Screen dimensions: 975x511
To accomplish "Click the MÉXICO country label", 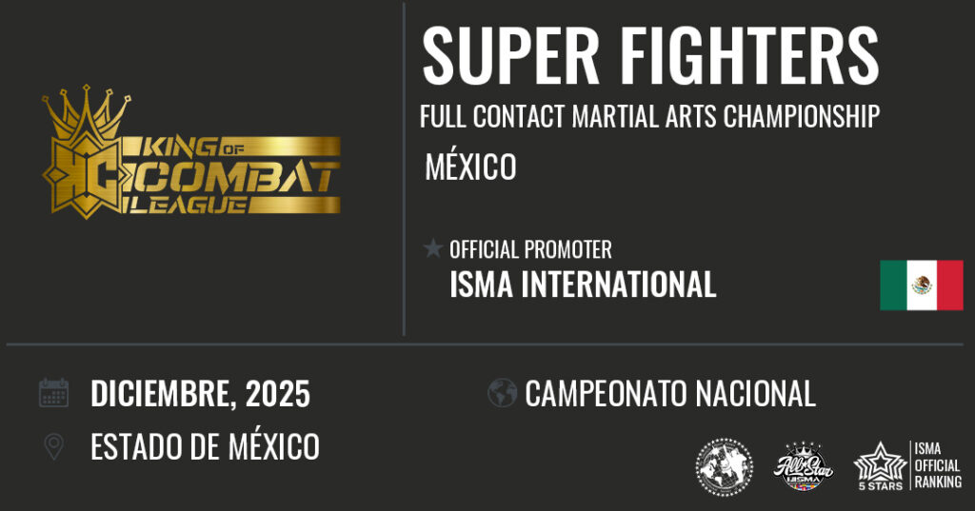I will 470,167.
